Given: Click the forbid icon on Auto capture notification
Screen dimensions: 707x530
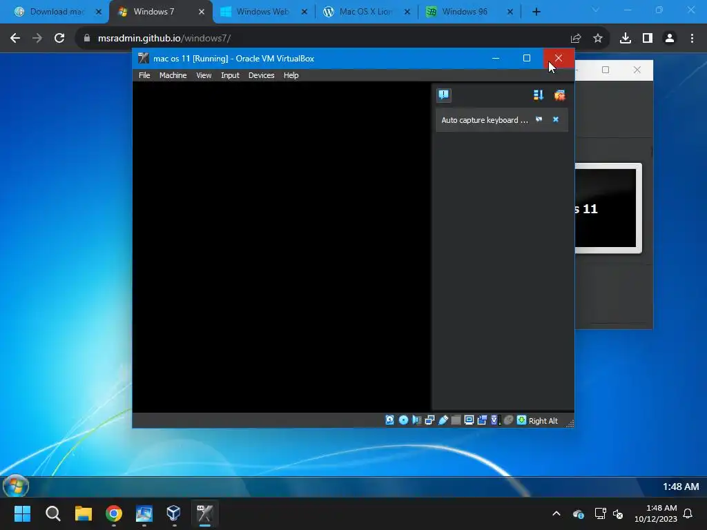Looking at the screenshot, I should [x=539, y=119].
